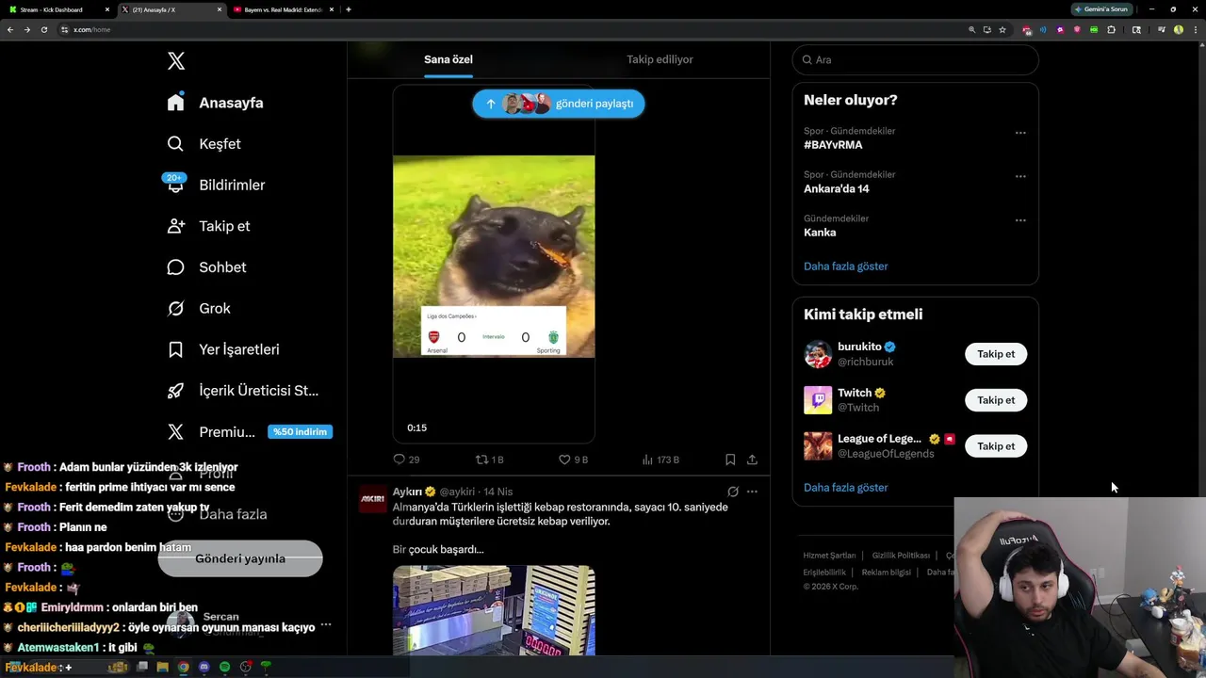Click Daha fazla göster under Neler oluyor
This screenshot has height=678, width=1206.
(x=846, y=266)
